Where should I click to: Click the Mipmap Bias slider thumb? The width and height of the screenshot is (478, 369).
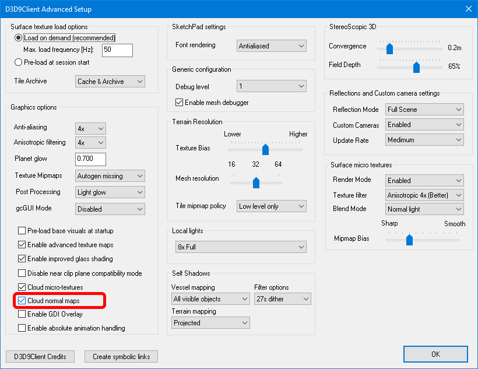click(x=409, y=240)
